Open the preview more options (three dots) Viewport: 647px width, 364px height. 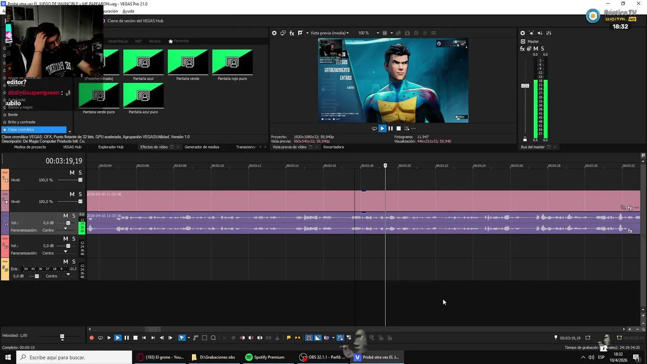pos(413,128)
